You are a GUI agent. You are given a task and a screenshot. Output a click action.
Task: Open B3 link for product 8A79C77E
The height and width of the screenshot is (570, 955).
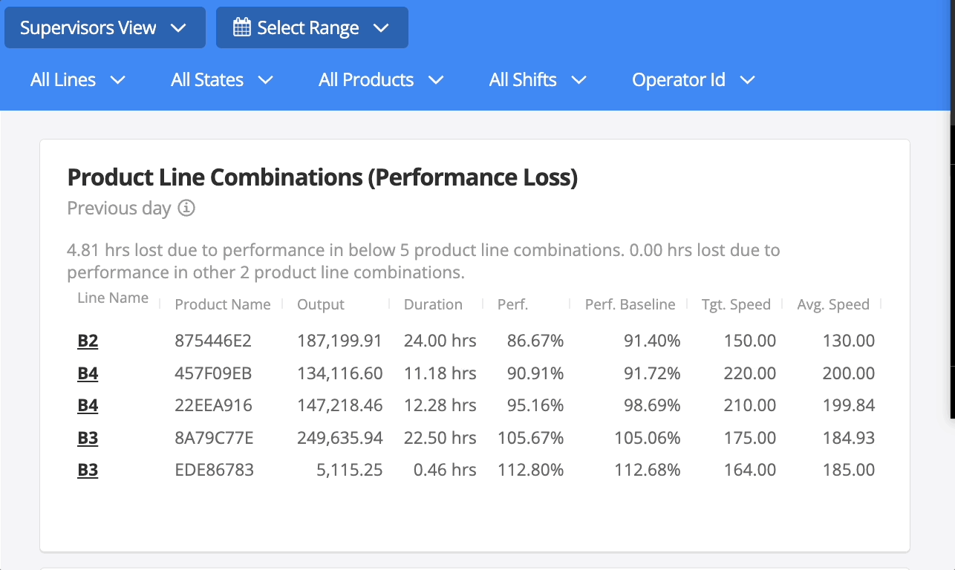pyautogui.click(x=88, y=438)
